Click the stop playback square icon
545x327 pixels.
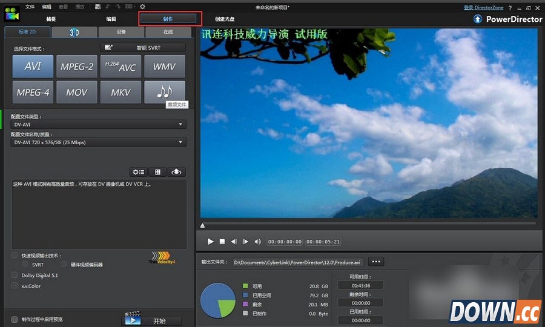[x=222, y=242]
